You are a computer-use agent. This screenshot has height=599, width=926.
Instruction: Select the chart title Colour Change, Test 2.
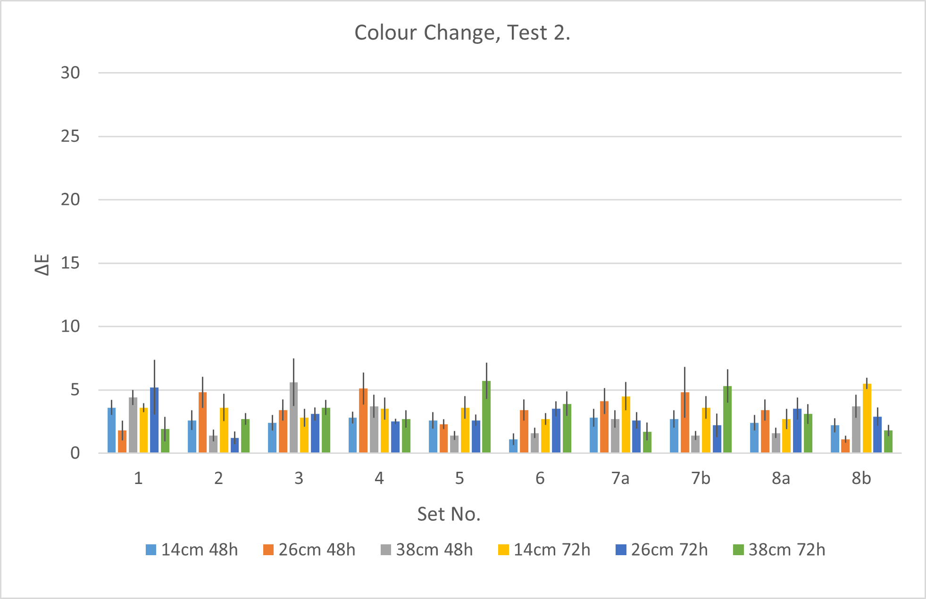(462, 33)
